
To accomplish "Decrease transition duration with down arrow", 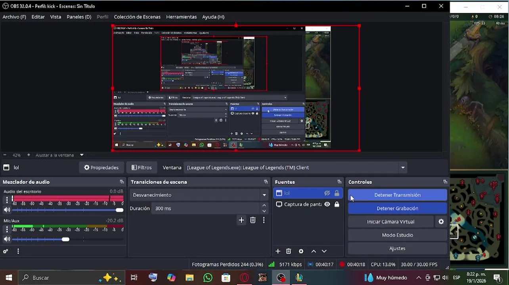I will (264, 211).
